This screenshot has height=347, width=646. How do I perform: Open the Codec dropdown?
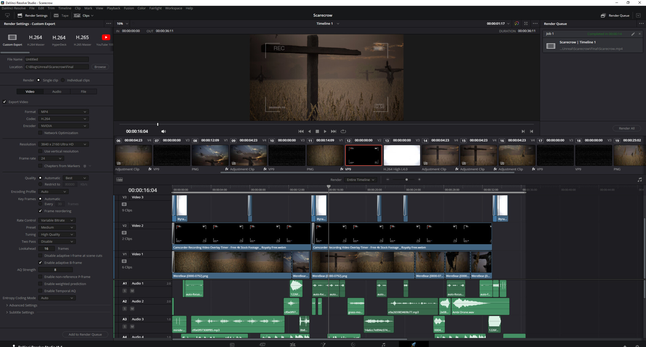coord(63,119)
